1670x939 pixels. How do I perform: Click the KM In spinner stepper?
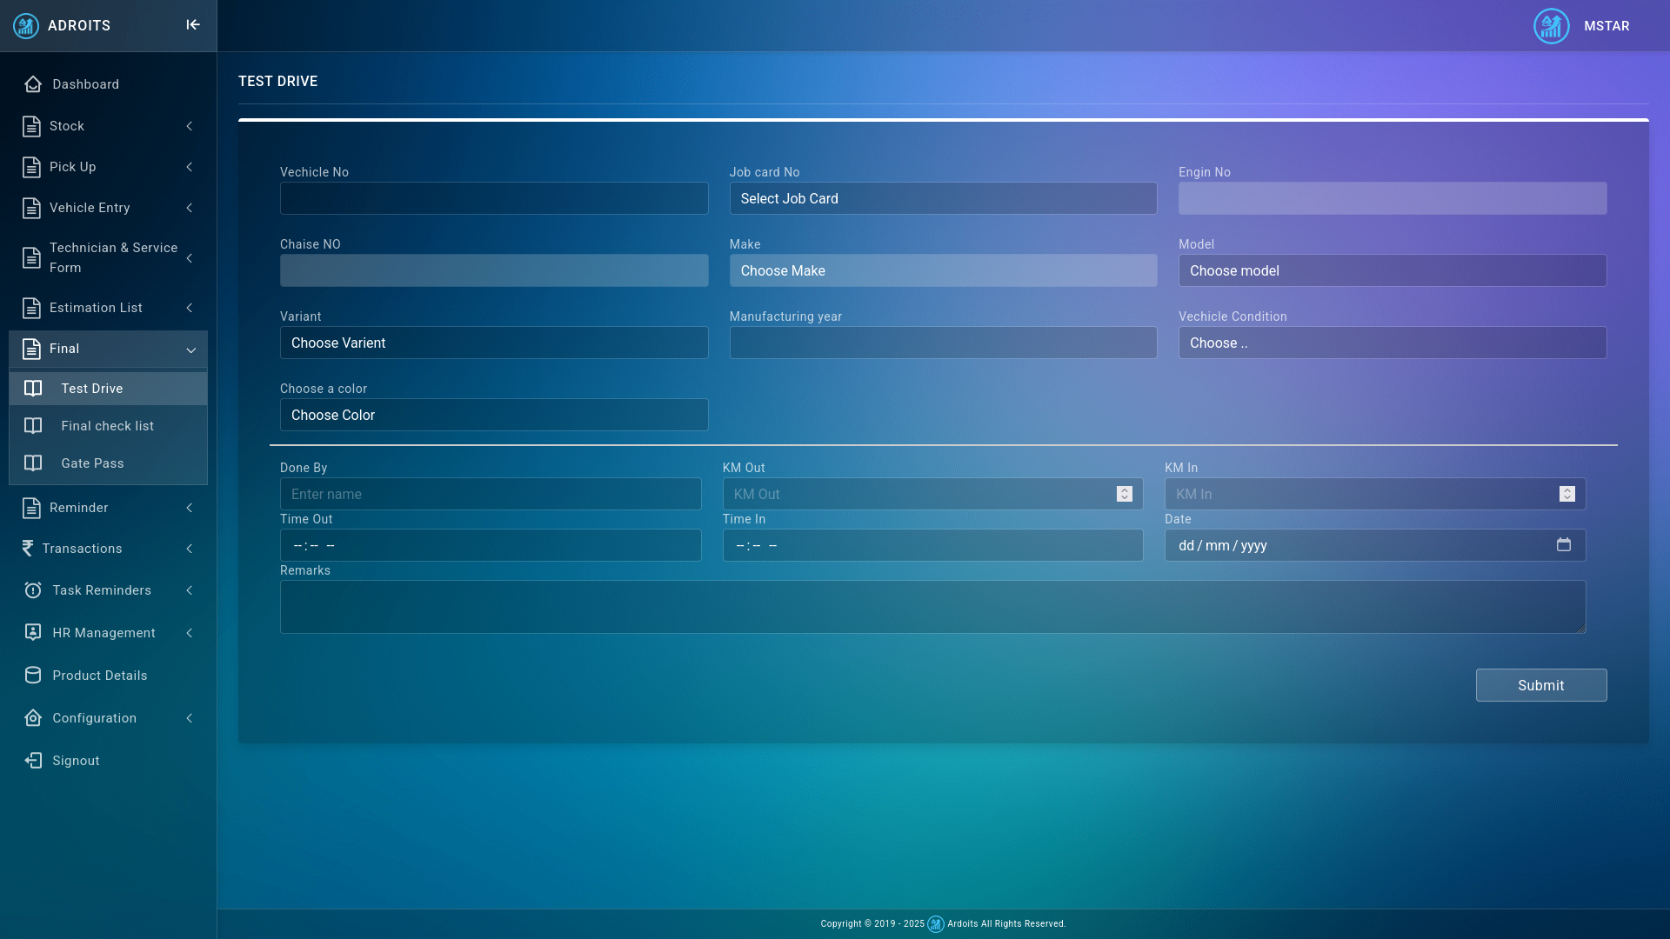tap(1566, 494)
